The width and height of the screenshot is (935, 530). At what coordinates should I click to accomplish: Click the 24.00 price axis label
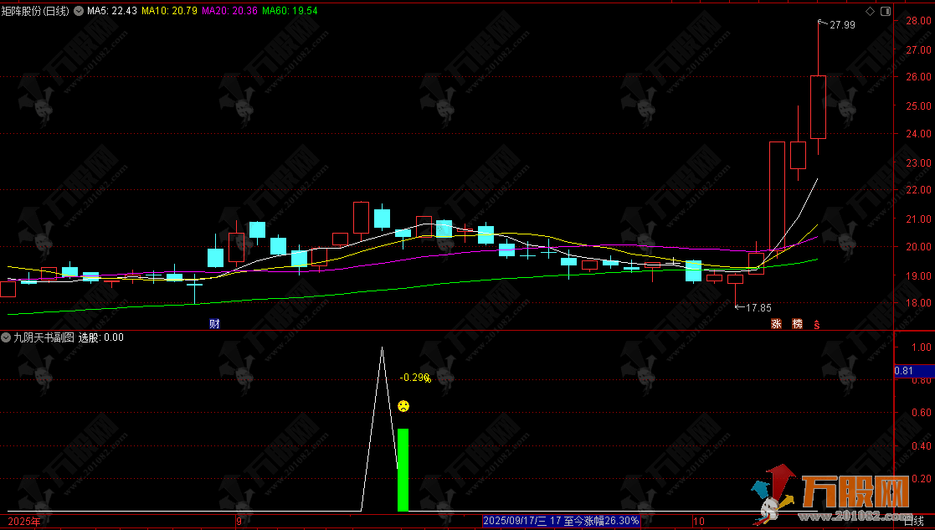[x=918, y=133]
